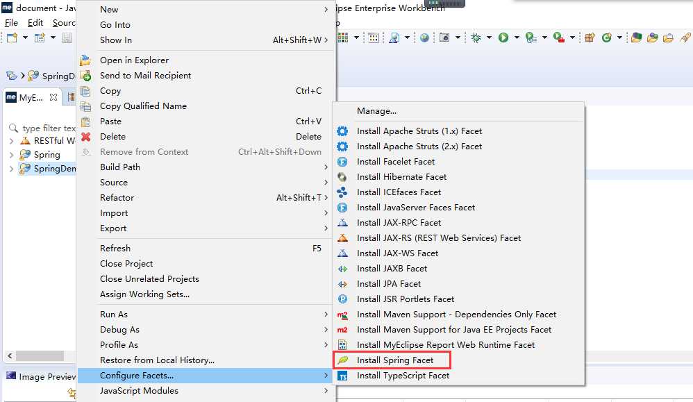The image size is (693, 402).
Task: Click the JPA facet arrows icon
Action: (342, 284)
